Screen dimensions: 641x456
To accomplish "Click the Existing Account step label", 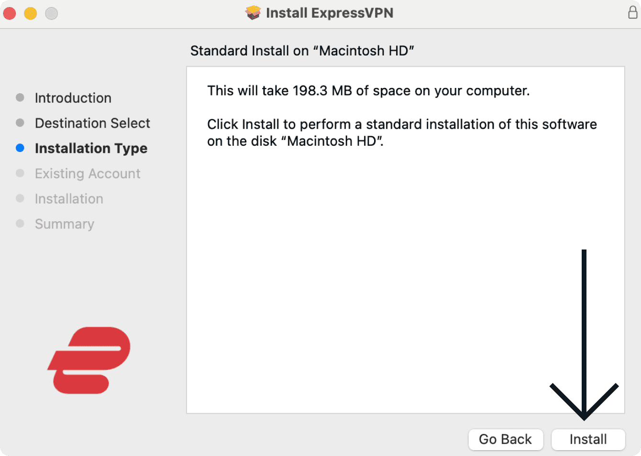I will 88,174.
